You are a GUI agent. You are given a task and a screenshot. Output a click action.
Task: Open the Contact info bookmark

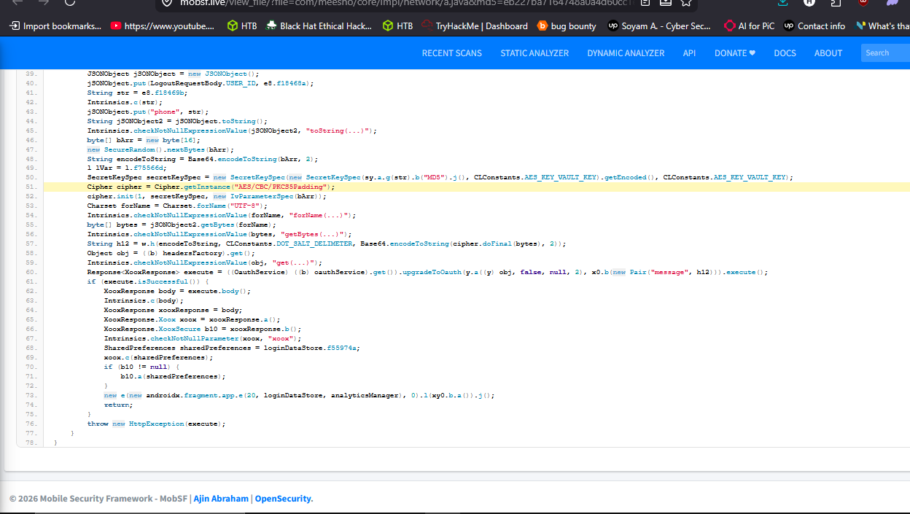click(x=814, y=26)
